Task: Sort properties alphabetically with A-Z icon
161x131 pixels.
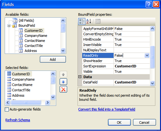Action: click(x=89, y=21)
